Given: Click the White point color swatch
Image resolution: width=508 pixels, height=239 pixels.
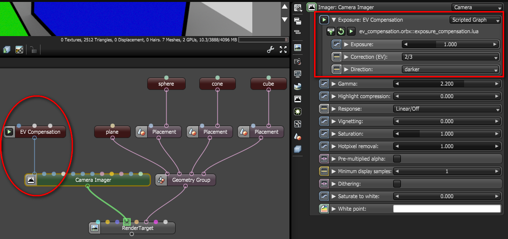Looking at the screenshot, I should pos(447,209).
